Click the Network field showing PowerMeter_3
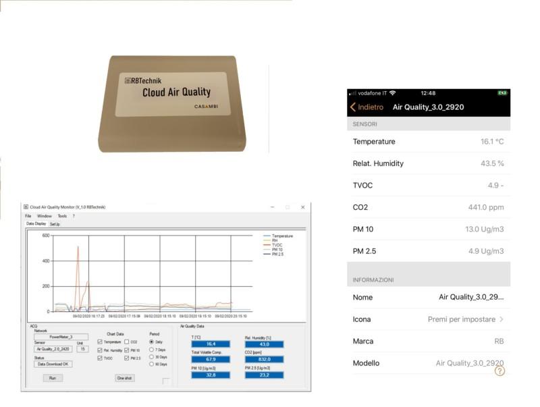 click(x=61, y=337)
